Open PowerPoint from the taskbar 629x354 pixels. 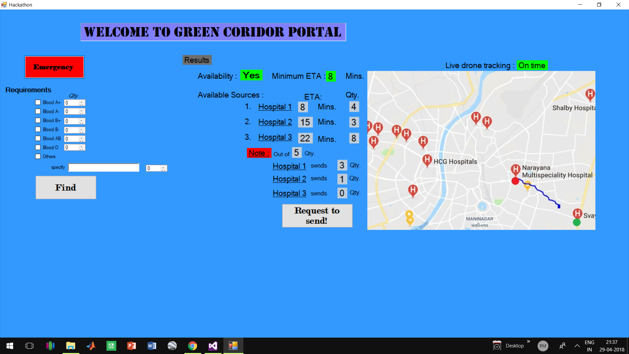132,346
